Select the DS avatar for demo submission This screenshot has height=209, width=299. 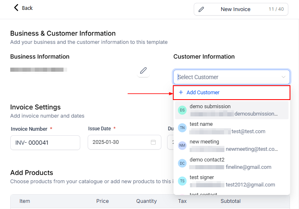[x=182, y=110]
